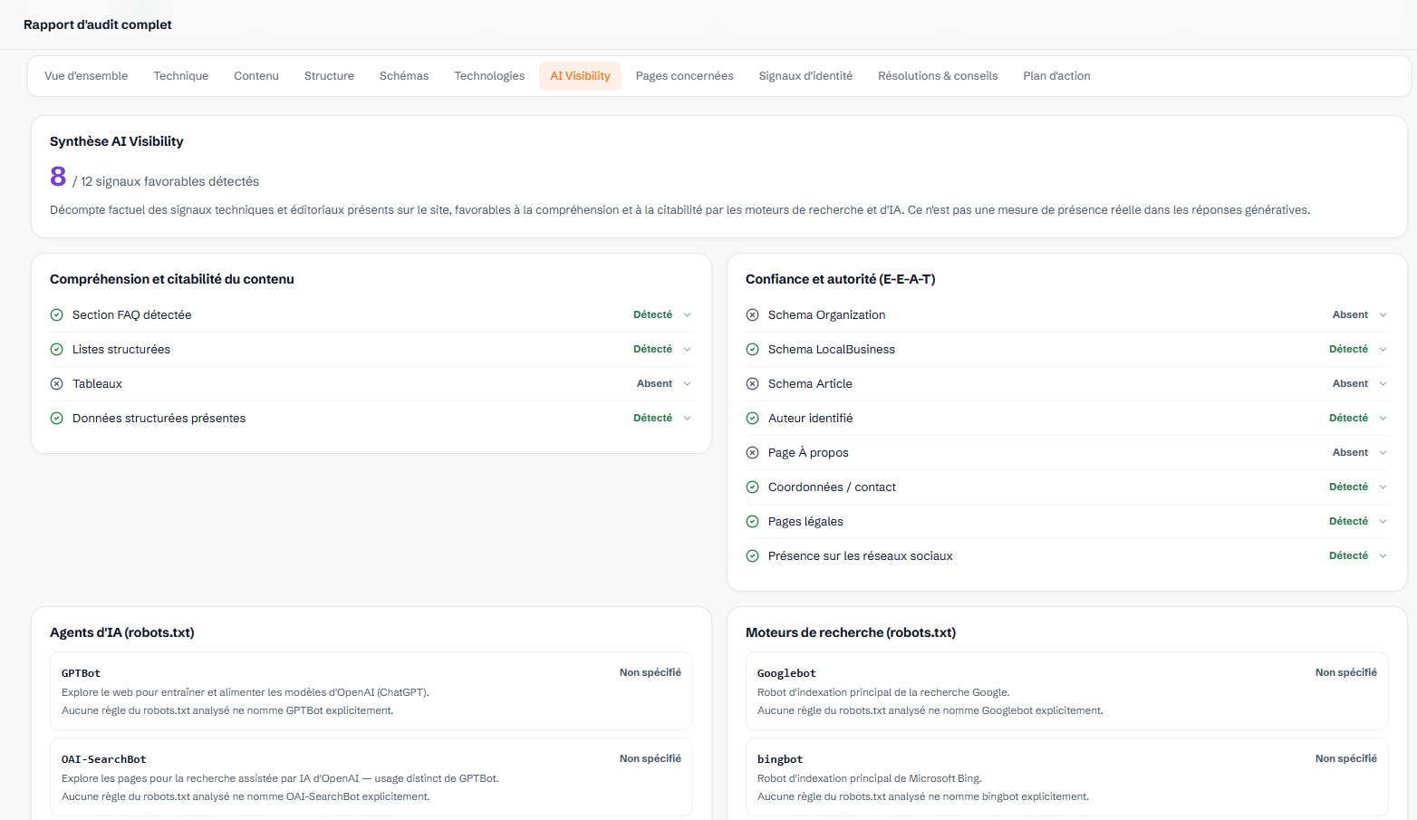Expand the Schema LocalBusiness row chevron
Screen dimensions: 1417x820
1383,350
